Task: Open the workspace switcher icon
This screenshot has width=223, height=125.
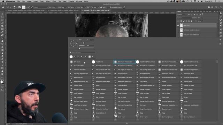Action: coord(216,7)
